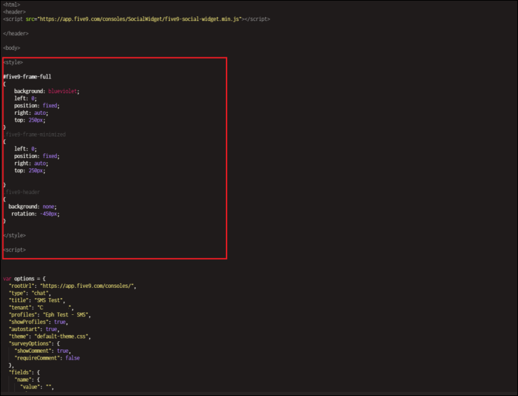Click the closing </style> tag
Screen dimensions: 518x396
tap(14, 236)
